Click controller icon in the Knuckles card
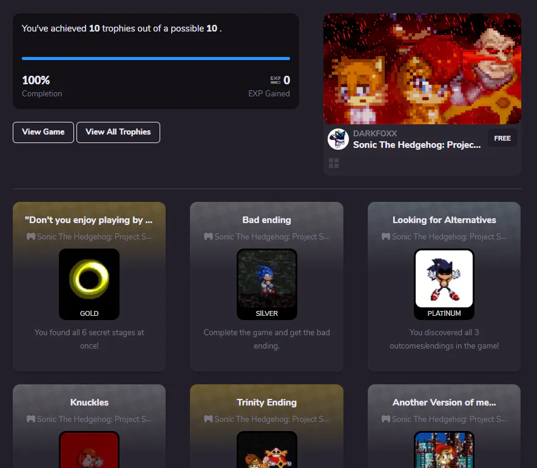This screenshot has height=468, width=537. point(31,419)
